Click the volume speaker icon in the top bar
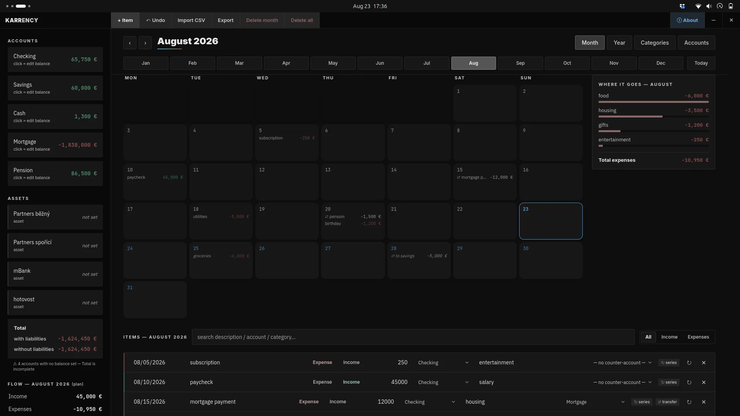This screenshot has height=416, width=740. [709, 6]
